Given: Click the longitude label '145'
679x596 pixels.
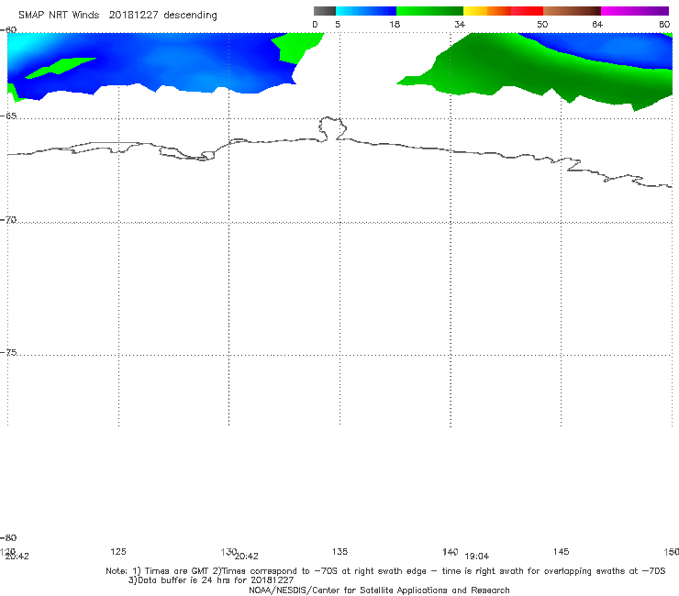Looking at the screenshot, I should pos(561,551).
